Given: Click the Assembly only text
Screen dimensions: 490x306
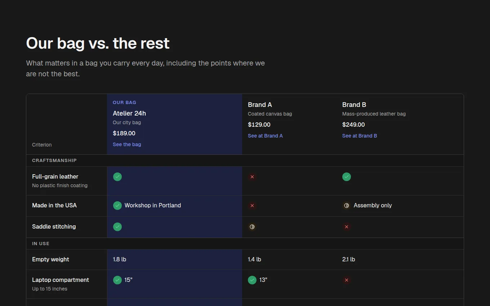Looking at the screenshot, I should (373, 205).
